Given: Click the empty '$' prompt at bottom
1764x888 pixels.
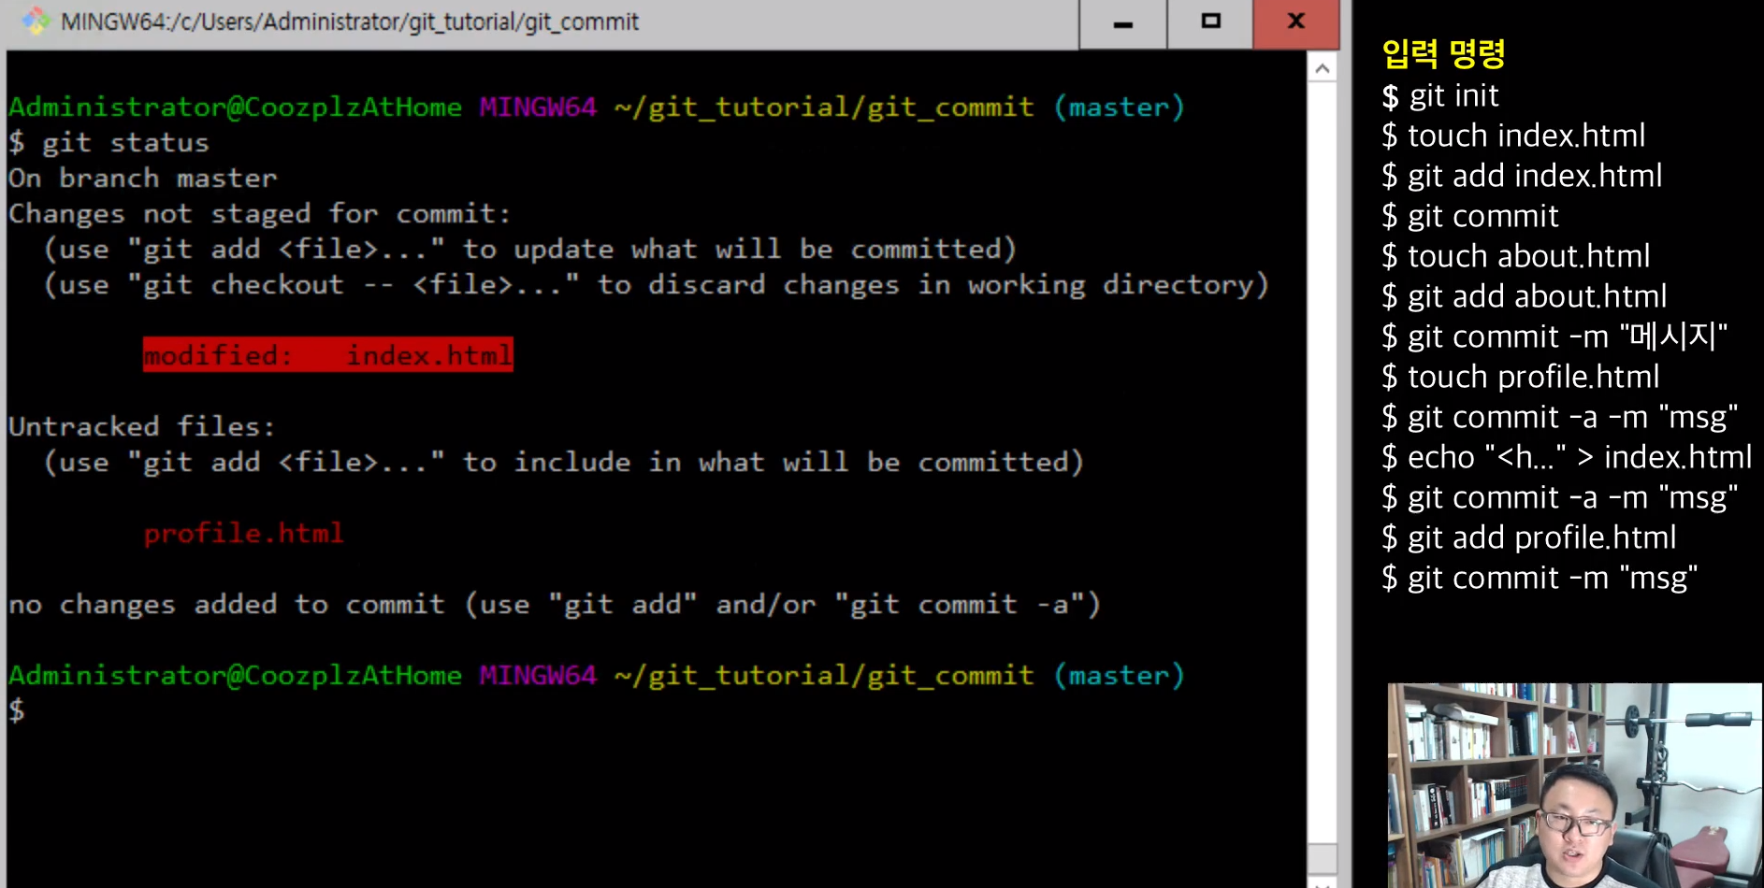Looking at the screenshot, I should pos(17,711).
